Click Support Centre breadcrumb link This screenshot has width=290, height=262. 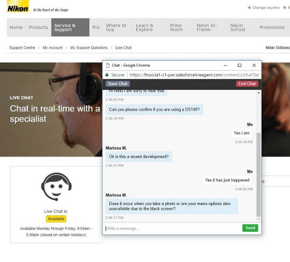point(22,48)
